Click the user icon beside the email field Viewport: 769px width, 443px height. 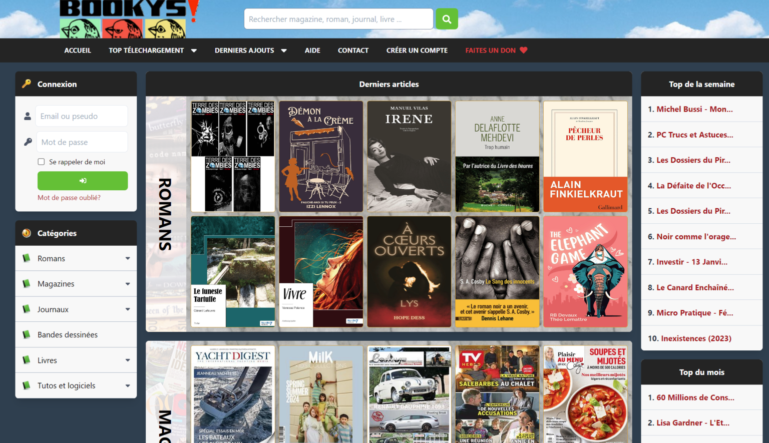(28, 116)
